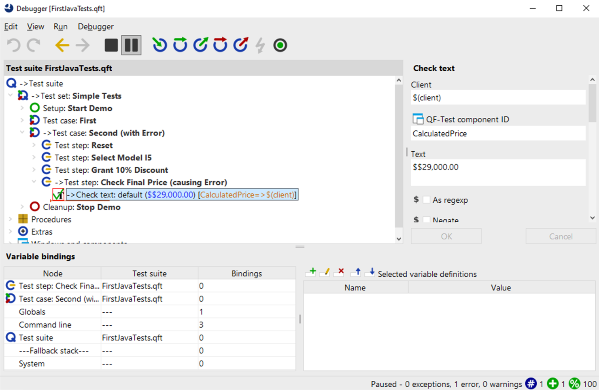The height and width of the screenshot is (390, 599).
Task: Select the Command line bindings row
Action: pos(150,324)
